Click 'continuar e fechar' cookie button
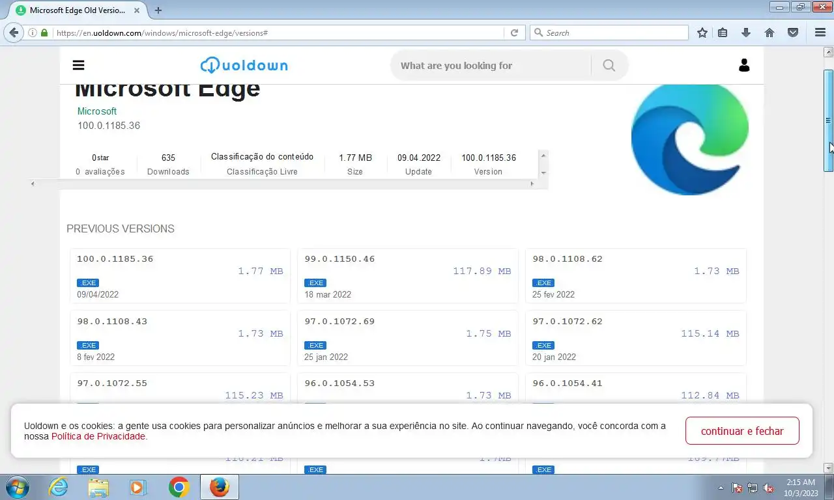This screenshot has height=500, width=834. 742,431
